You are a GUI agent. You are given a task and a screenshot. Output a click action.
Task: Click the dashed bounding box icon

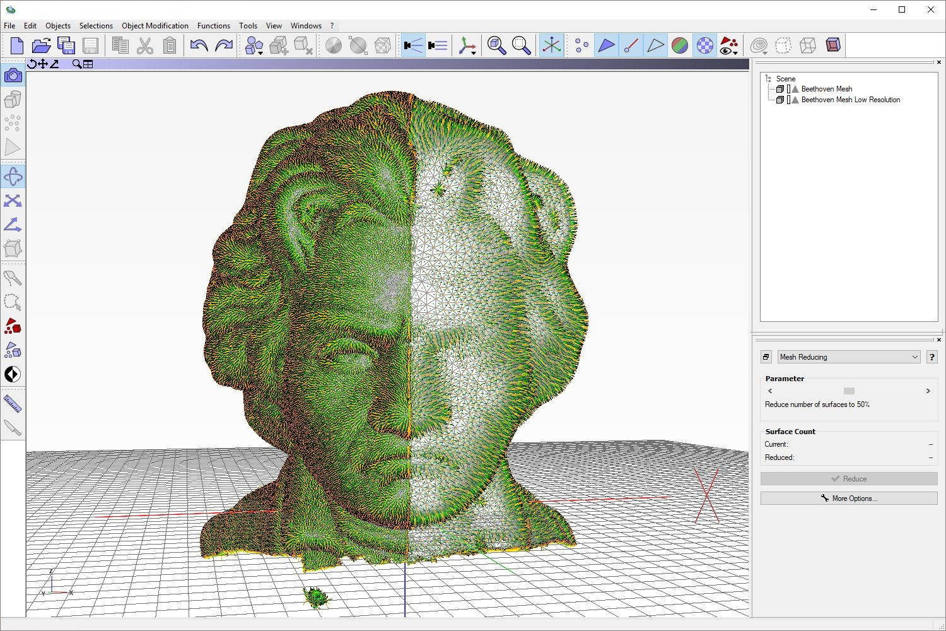[x=783, y=45]
